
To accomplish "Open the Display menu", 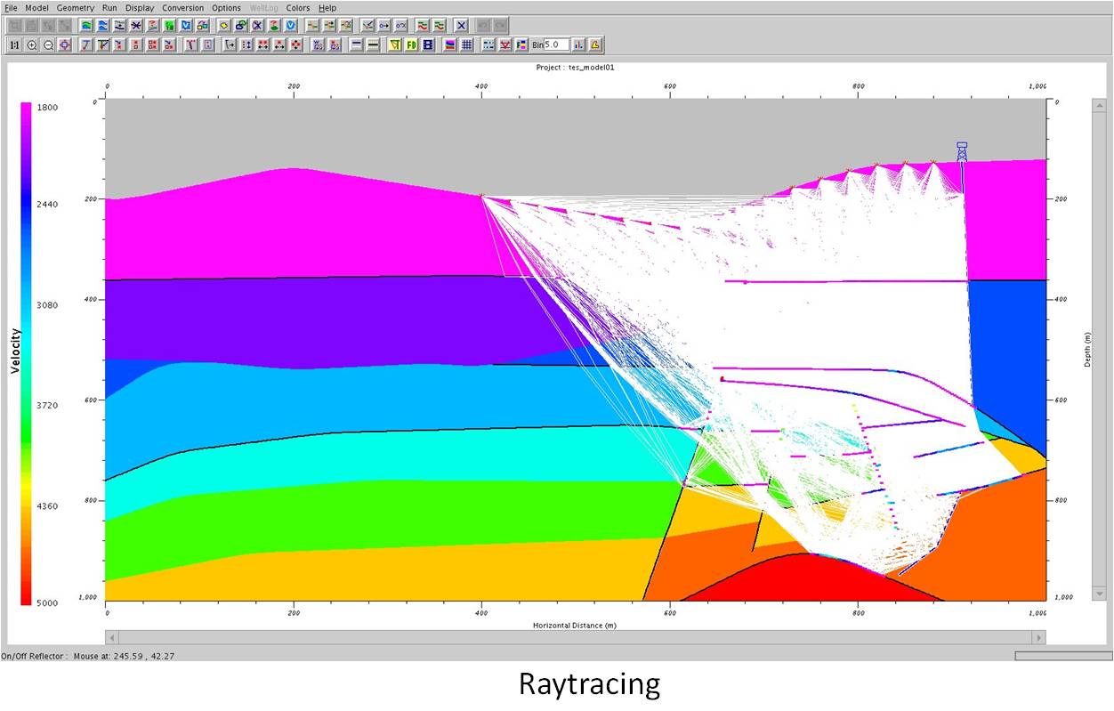I will [x=139, y=7].
